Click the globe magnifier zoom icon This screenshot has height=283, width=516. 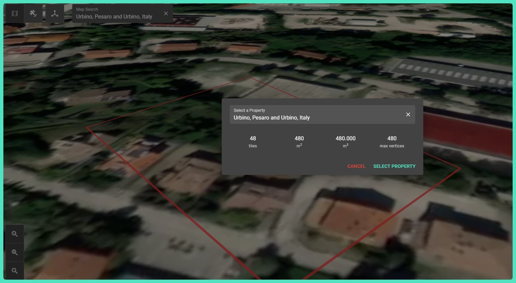(14, 252)
